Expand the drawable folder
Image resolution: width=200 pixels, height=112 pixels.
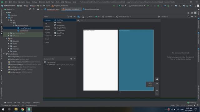8,41
